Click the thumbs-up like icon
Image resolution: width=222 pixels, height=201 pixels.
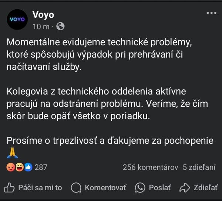point(9,188)
